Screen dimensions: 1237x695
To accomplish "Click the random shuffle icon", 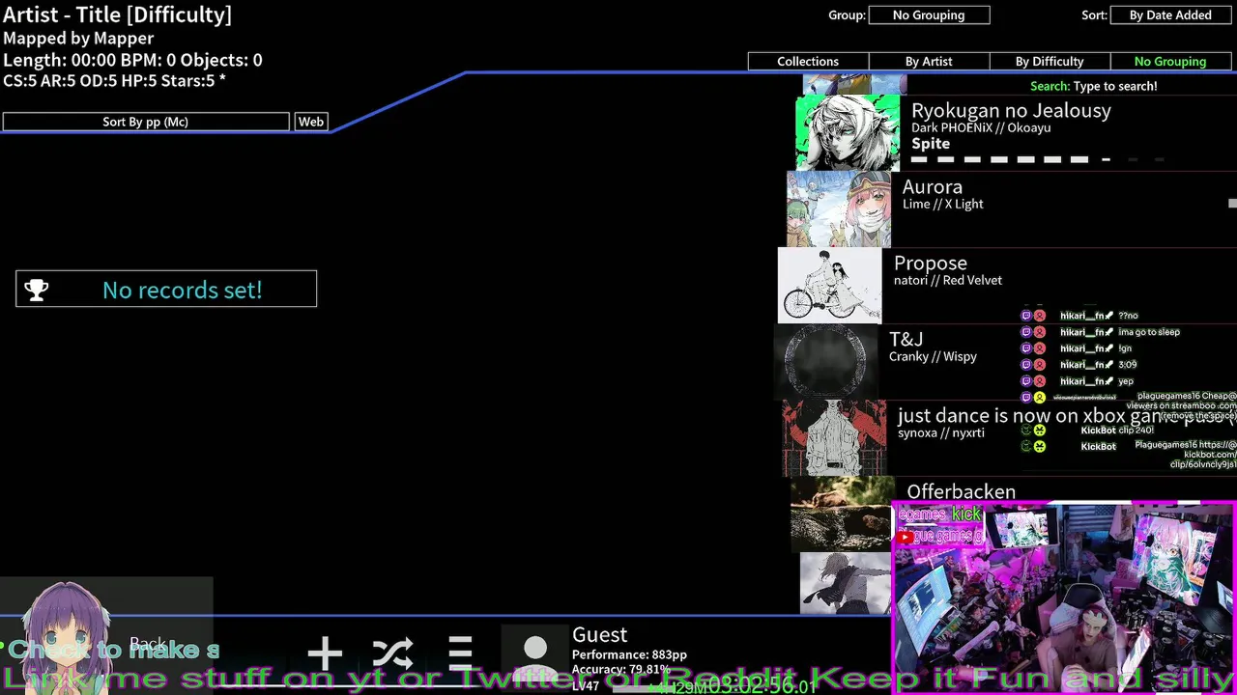I will [392, 653].
